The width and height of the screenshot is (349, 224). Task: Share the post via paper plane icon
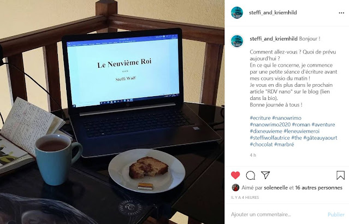[265, 175]
